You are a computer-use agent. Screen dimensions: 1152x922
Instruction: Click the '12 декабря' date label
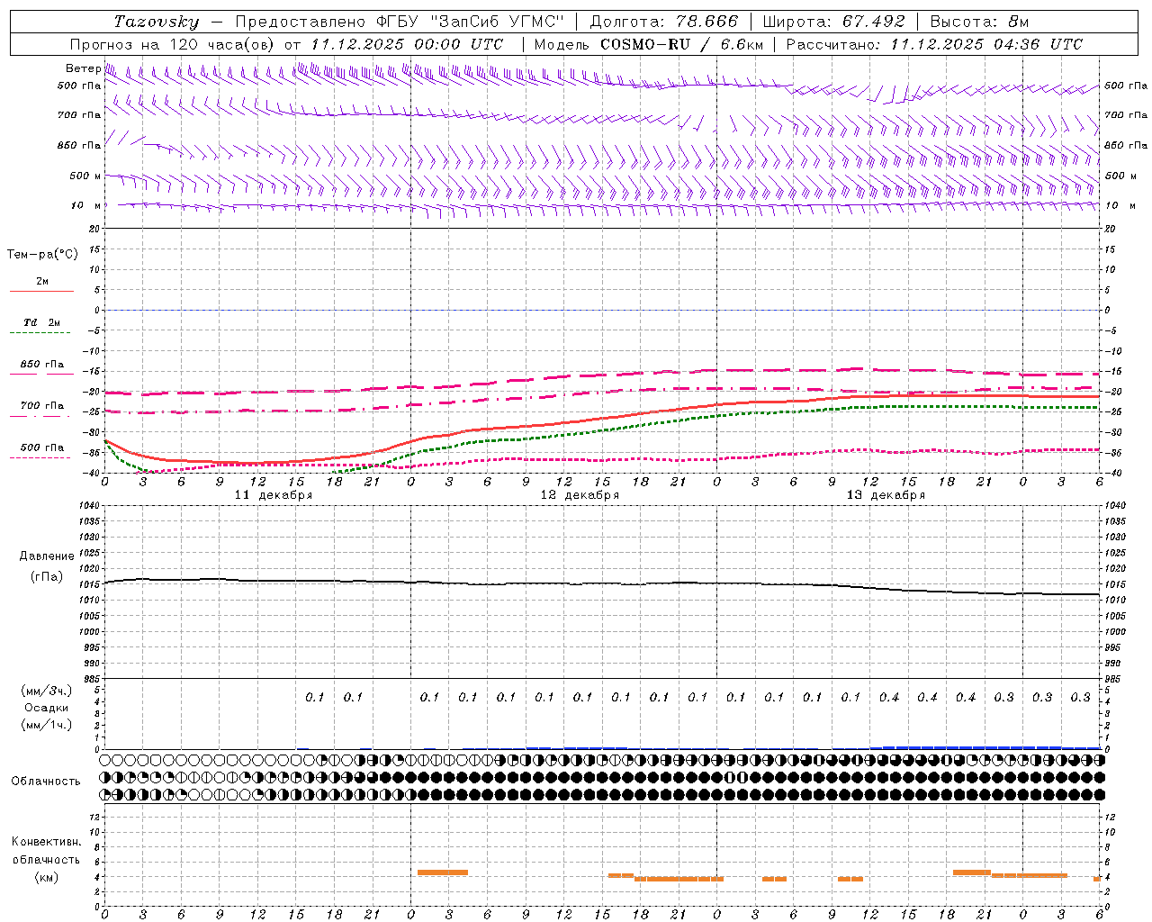[x=580, y=495]
